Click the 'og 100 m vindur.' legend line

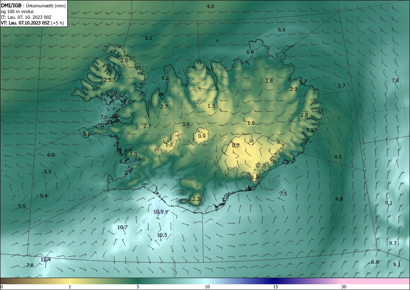click(x=18, y=11)
